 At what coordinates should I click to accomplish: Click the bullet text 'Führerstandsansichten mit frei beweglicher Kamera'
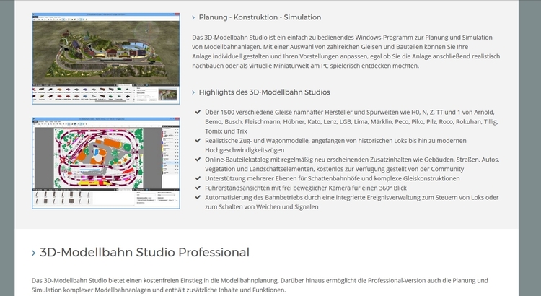[306, 188]
